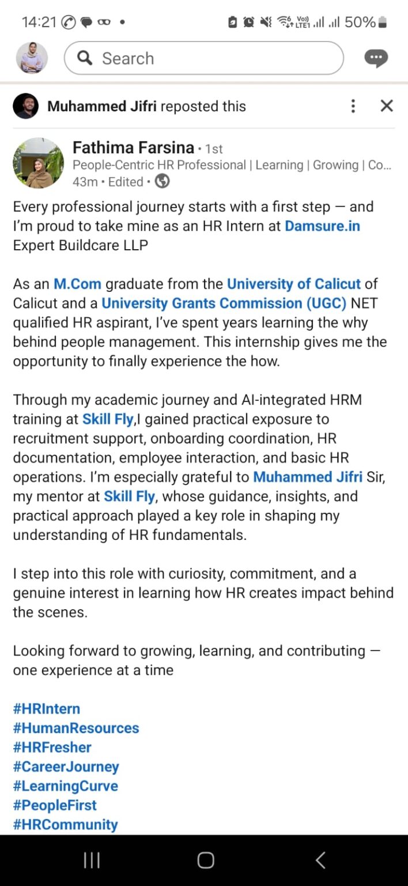Open Fathima Farsina's profile photo

pos(38,163)
